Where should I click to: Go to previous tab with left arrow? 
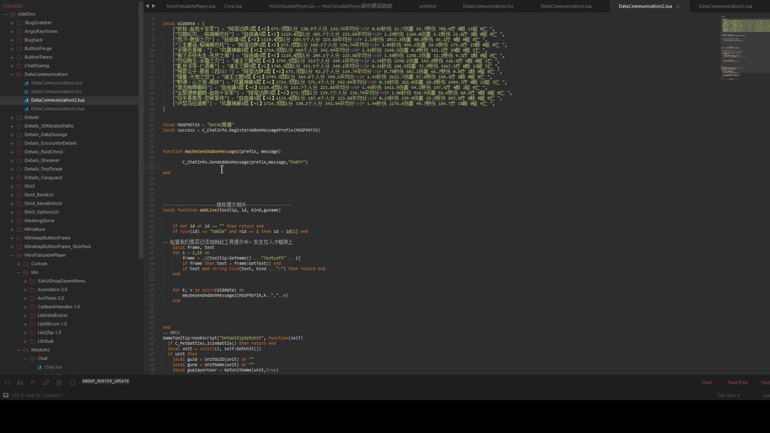147,6
